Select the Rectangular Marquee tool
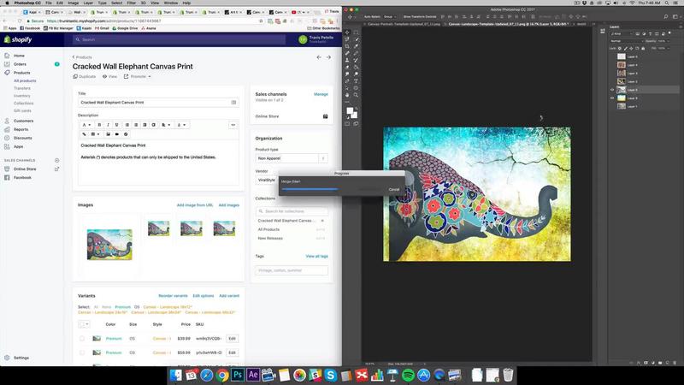Screen dimensions: 684x385 pos(356,33)
